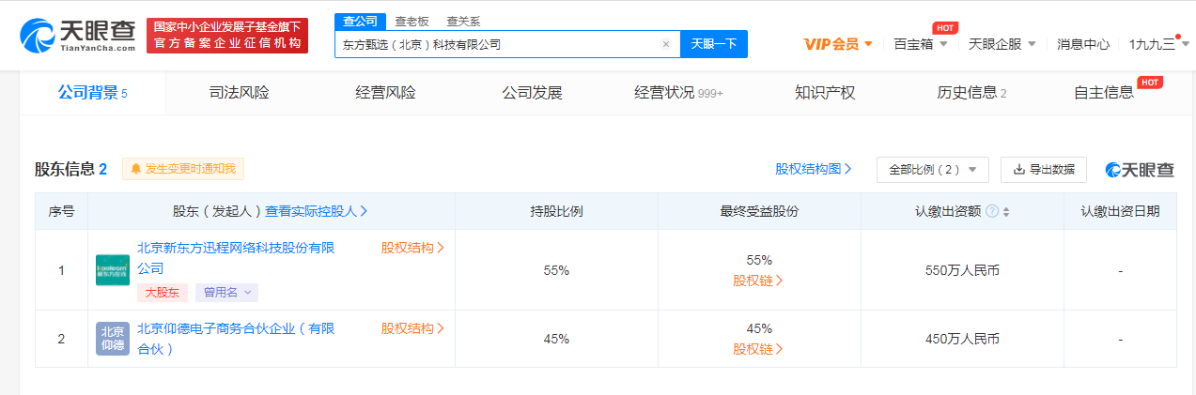
Task: Click the TianYanCha logo icon
Action: (39, 35)
